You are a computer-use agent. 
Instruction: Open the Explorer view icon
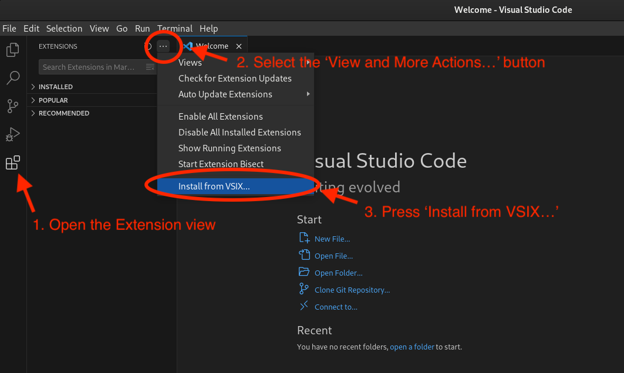coord(13,50)
